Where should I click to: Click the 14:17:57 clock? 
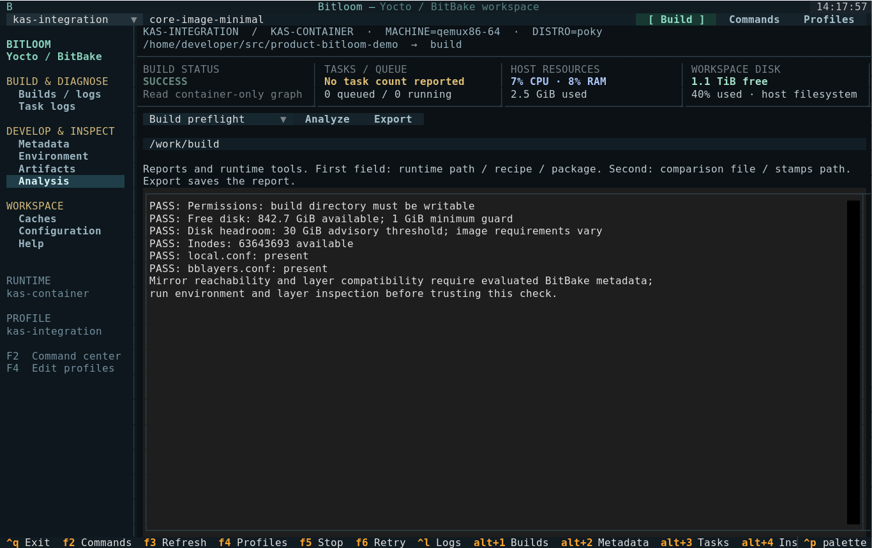841,6
